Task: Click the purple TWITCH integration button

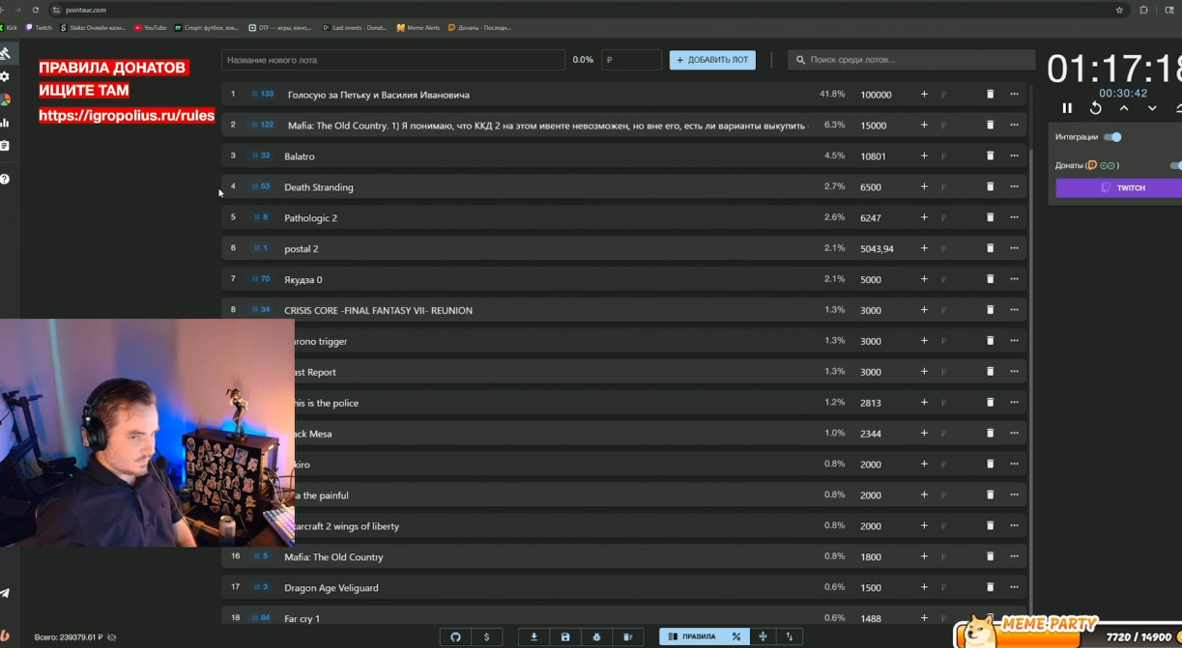Action: pos(1118,188)
